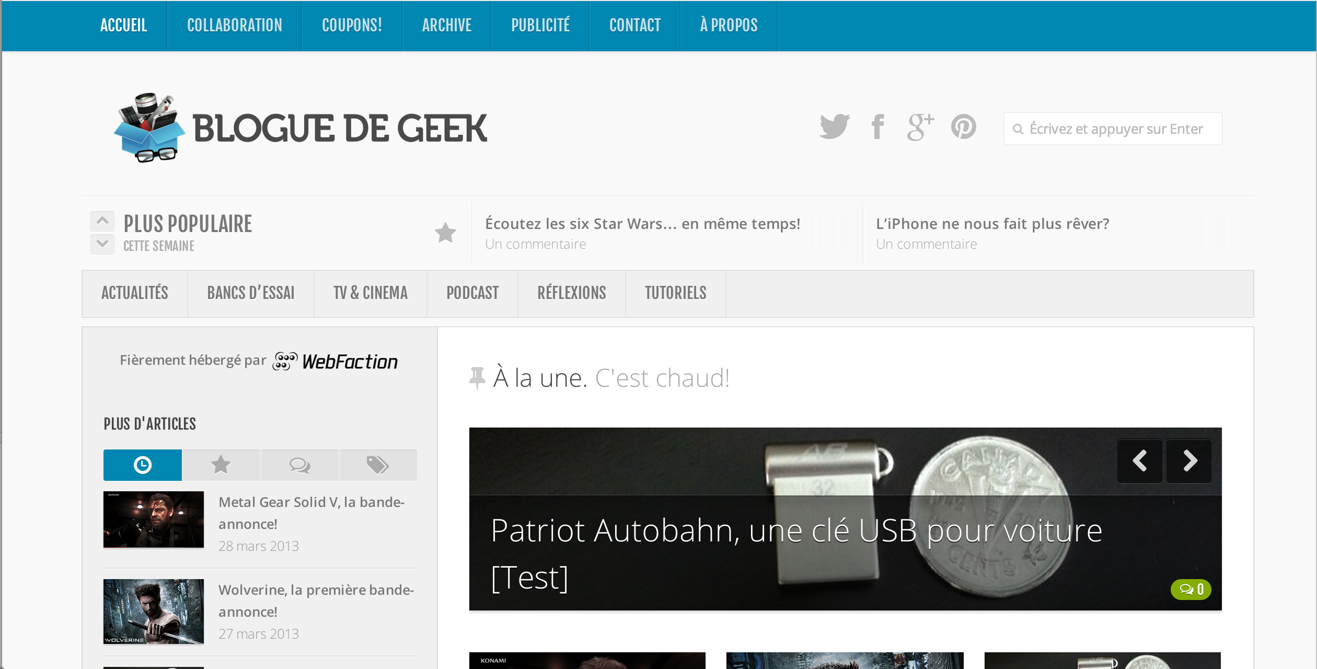Click the Blogue de Geek logo
Image resolution: width=1317 pixels, height=669 pixels.
point(301,128)
